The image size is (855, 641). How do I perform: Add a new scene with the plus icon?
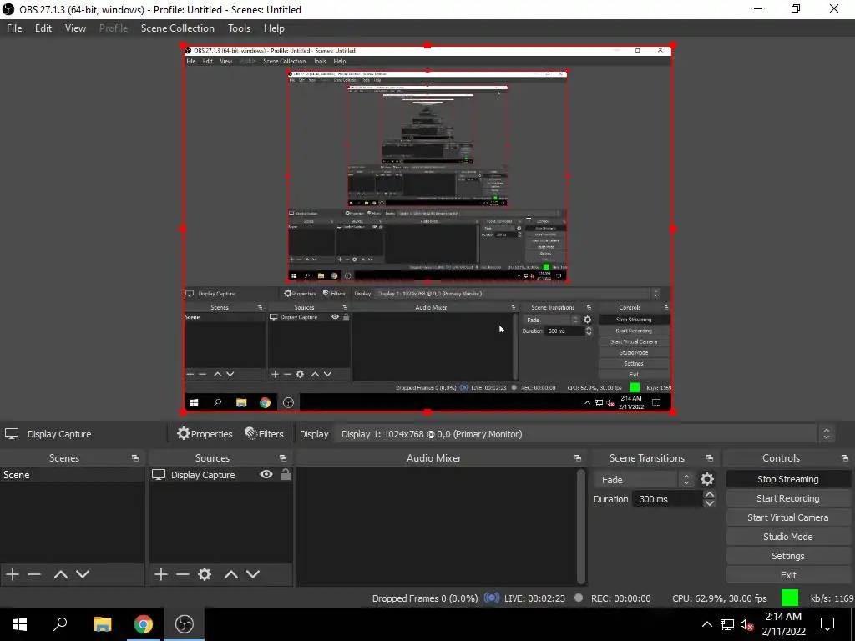[13, 574]
